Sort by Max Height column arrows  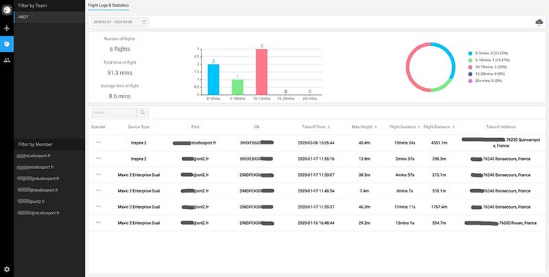point(375,127)
